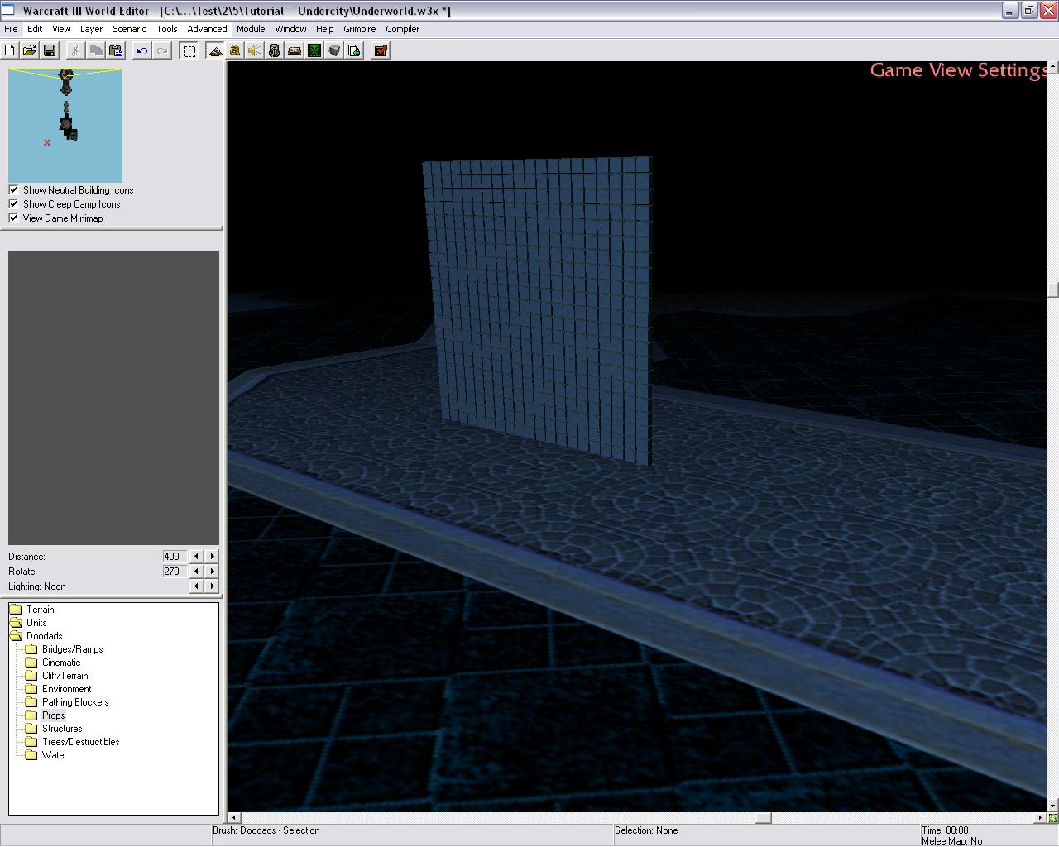Click the Test Map icon
This screenshot has height=847, width=1059.
click(381, 50)
